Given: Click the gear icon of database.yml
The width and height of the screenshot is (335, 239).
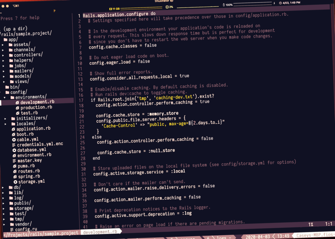Looking at the screenshot, I should click(x=14, y=150).
